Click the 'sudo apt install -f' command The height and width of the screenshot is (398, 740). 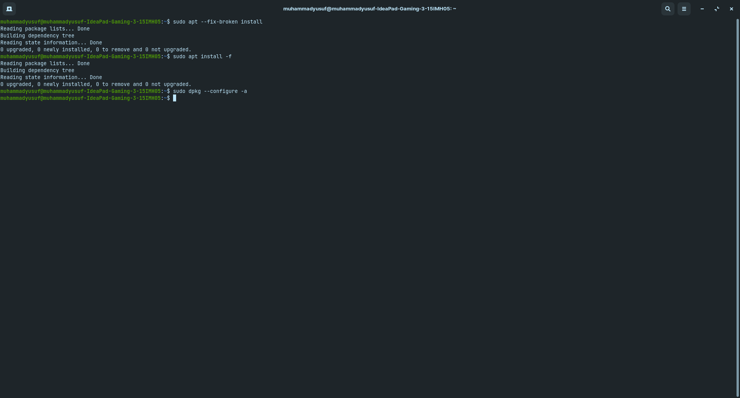202,56
